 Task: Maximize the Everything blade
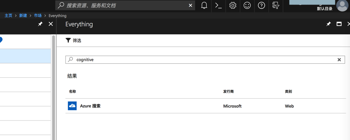click(339, 24)
